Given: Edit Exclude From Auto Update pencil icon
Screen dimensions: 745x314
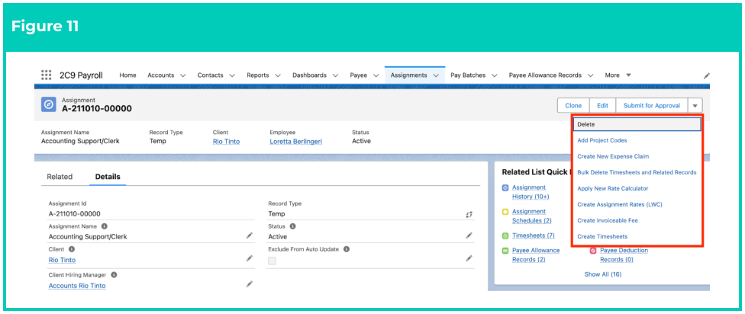Looking at the screenshot, I should (469, 258).
